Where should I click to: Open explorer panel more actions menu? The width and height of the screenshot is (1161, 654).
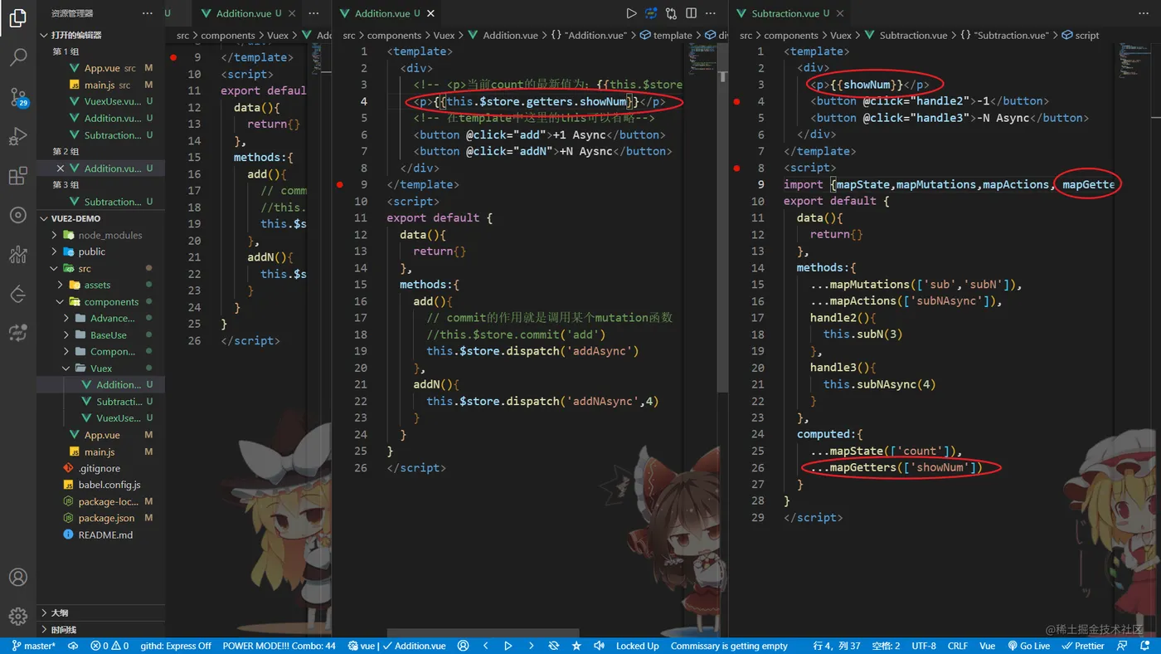pyautogui.click(x=148, y=13)
